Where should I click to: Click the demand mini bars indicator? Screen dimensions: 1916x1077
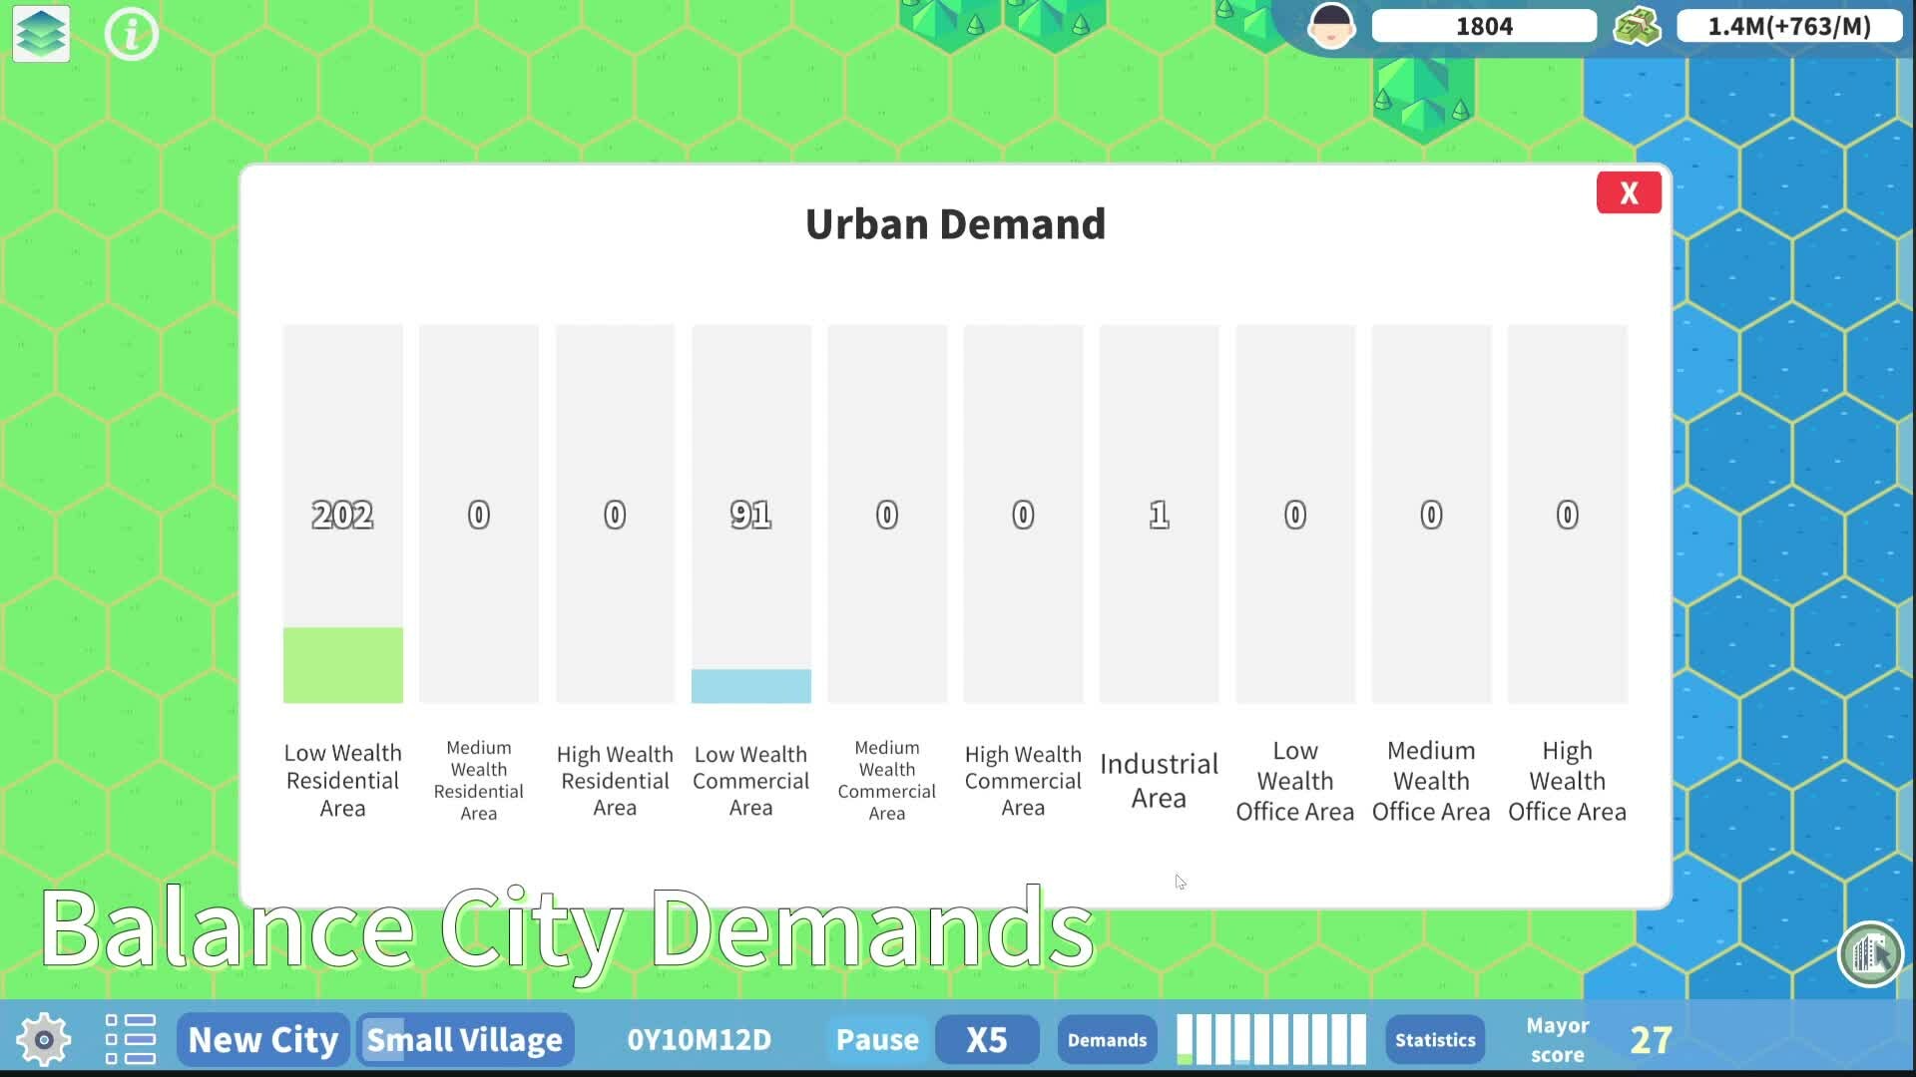1270,1039
